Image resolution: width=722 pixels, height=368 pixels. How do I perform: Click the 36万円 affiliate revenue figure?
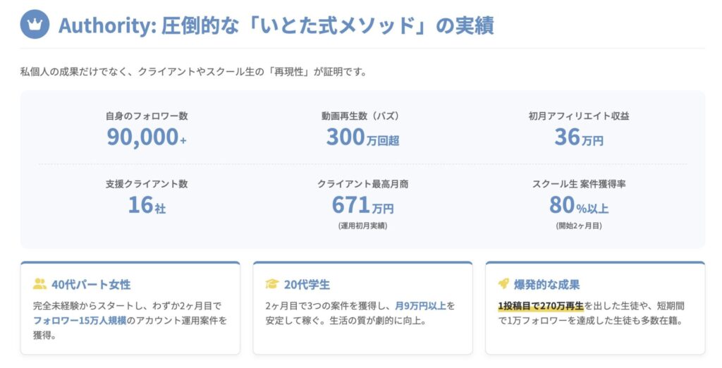(x=578, y=137)
